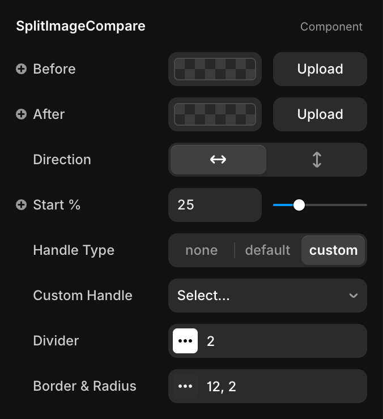Screen dimensions: 383x419
Task: Open the Border & Radius ellipsis icon
Action: pos(185,386)
